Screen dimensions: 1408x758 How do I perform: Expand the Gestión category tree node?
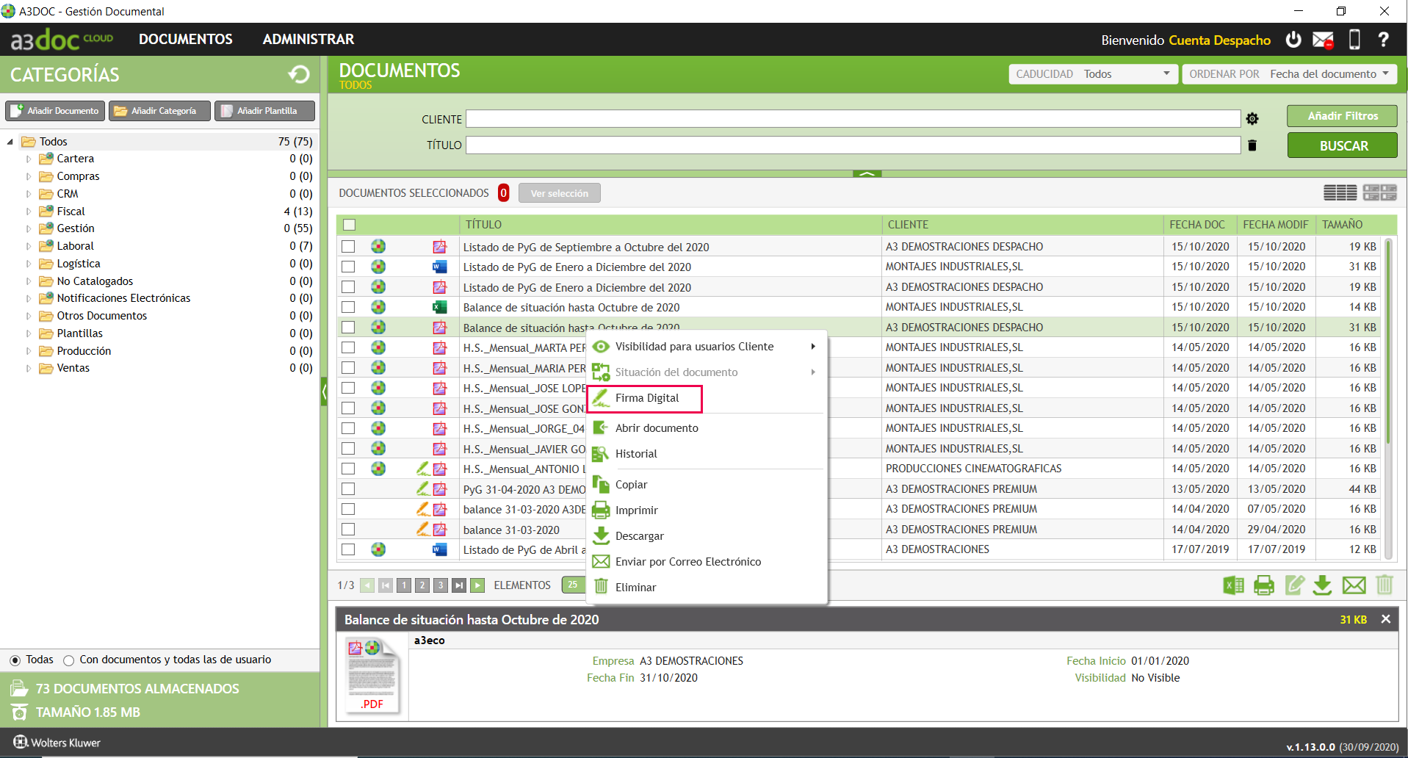tap(29, 229)
